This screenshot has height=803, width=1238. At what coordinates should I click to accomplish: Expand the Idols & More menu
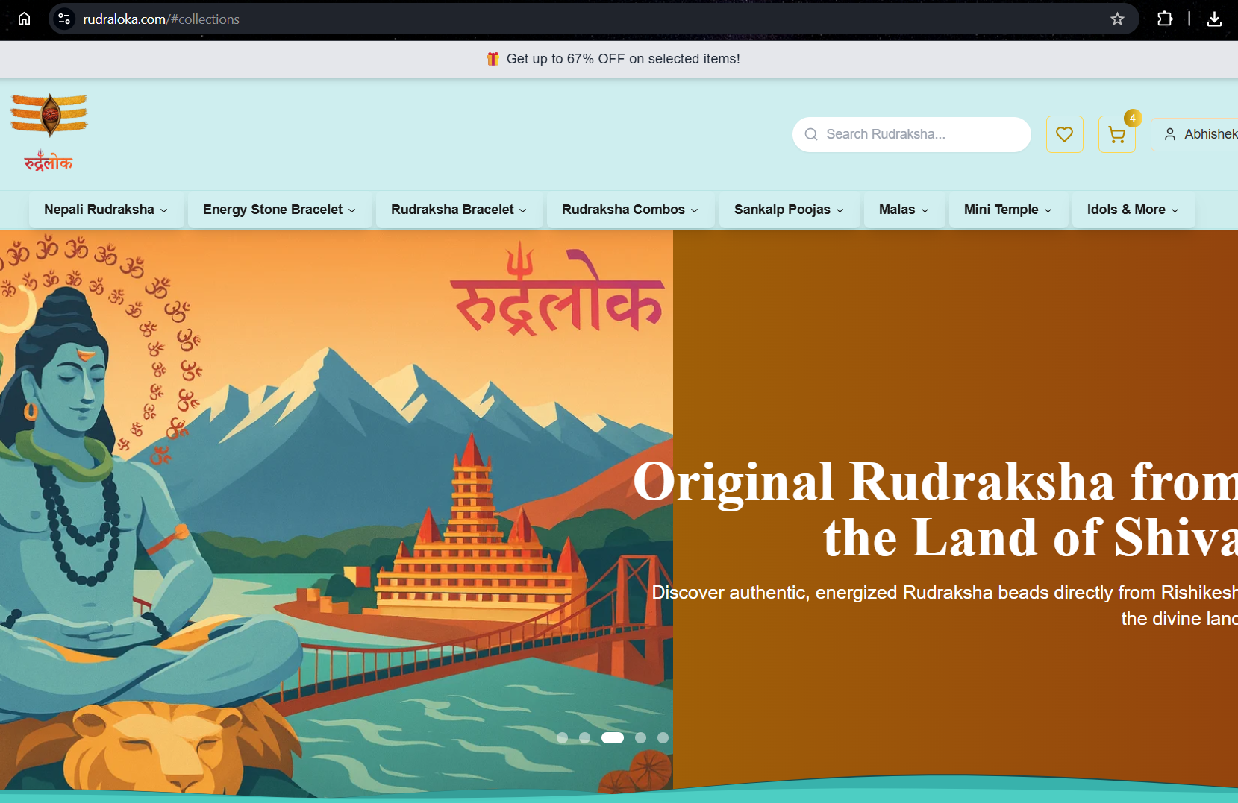click(x=1134, y=210)
